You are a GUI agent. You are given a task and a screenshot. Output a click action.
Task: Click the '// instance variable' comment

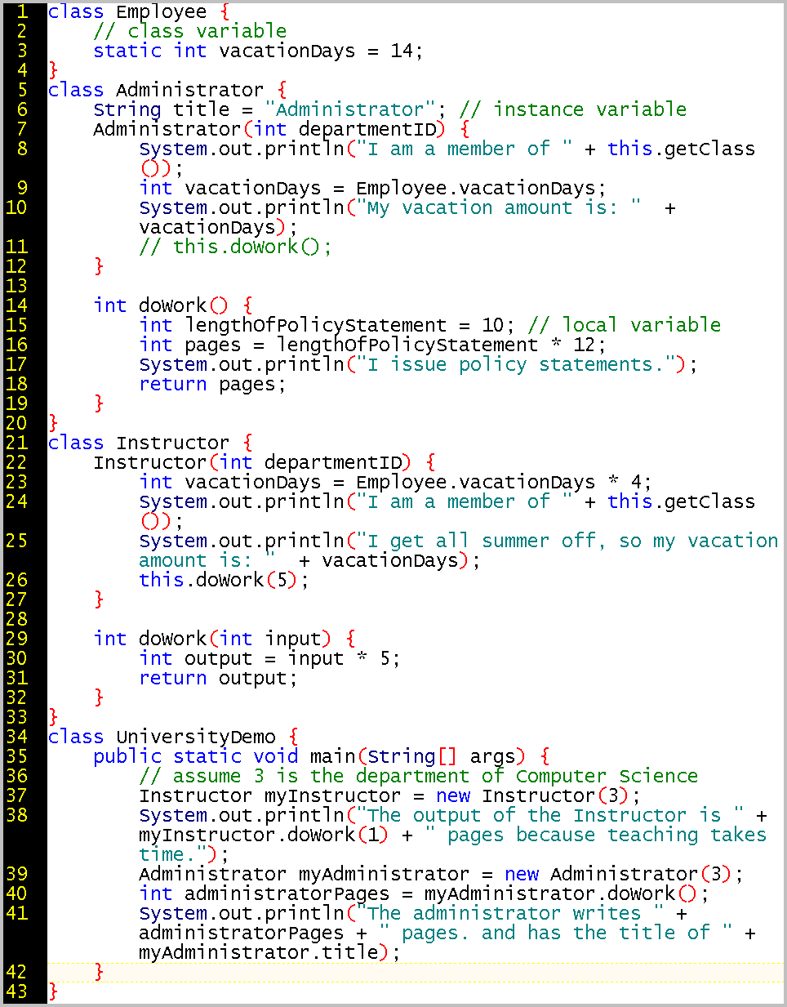click(573, 110)
